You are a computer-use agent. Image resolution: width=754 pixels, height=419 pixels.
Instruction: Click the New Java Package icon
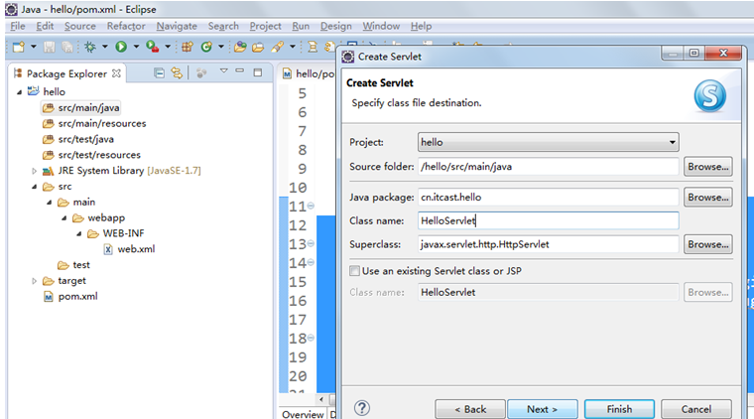coord(188,47)
